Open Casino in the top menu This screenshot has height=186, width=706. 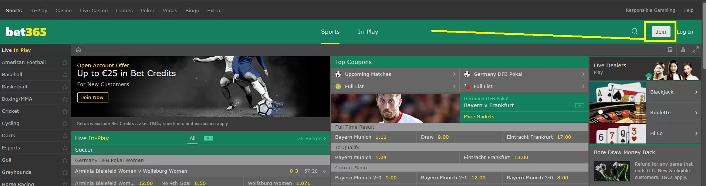64,10
